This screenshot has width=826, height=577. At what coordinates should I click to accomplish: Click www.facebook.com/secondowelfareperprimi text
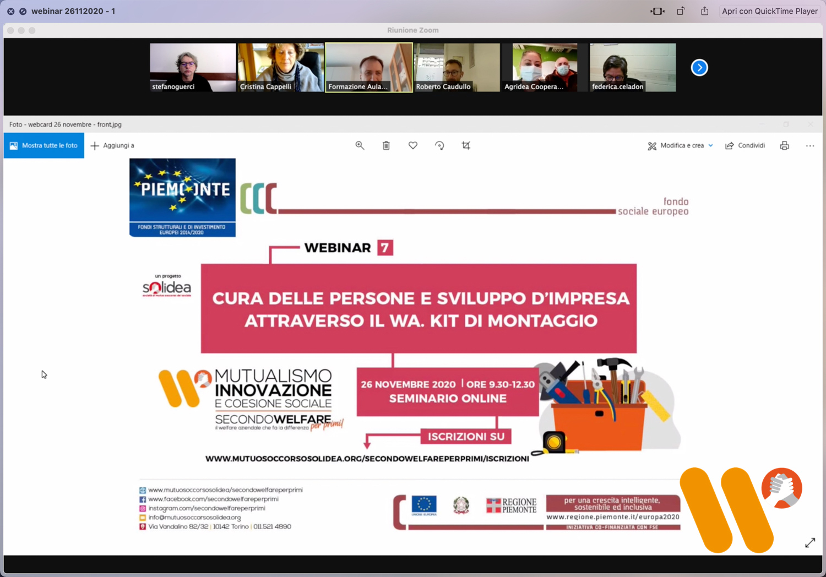click(x=213, y=499)
